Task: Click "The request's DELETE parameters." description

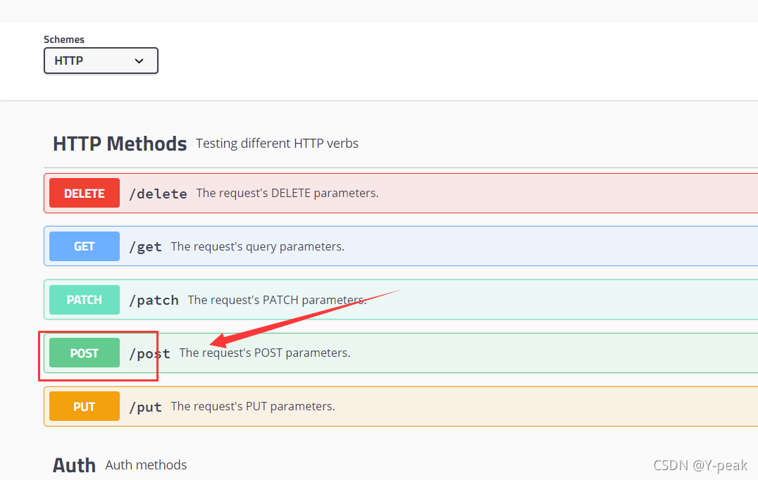Action: click(x=287, y=193)
